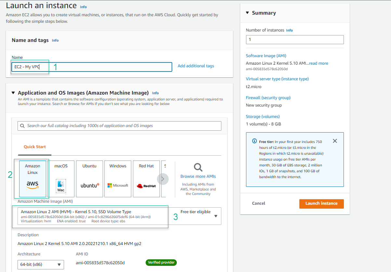The image size is (391, 272).
Task: Click the Info link beside Number of instances
Action: [x=289, y=30]
